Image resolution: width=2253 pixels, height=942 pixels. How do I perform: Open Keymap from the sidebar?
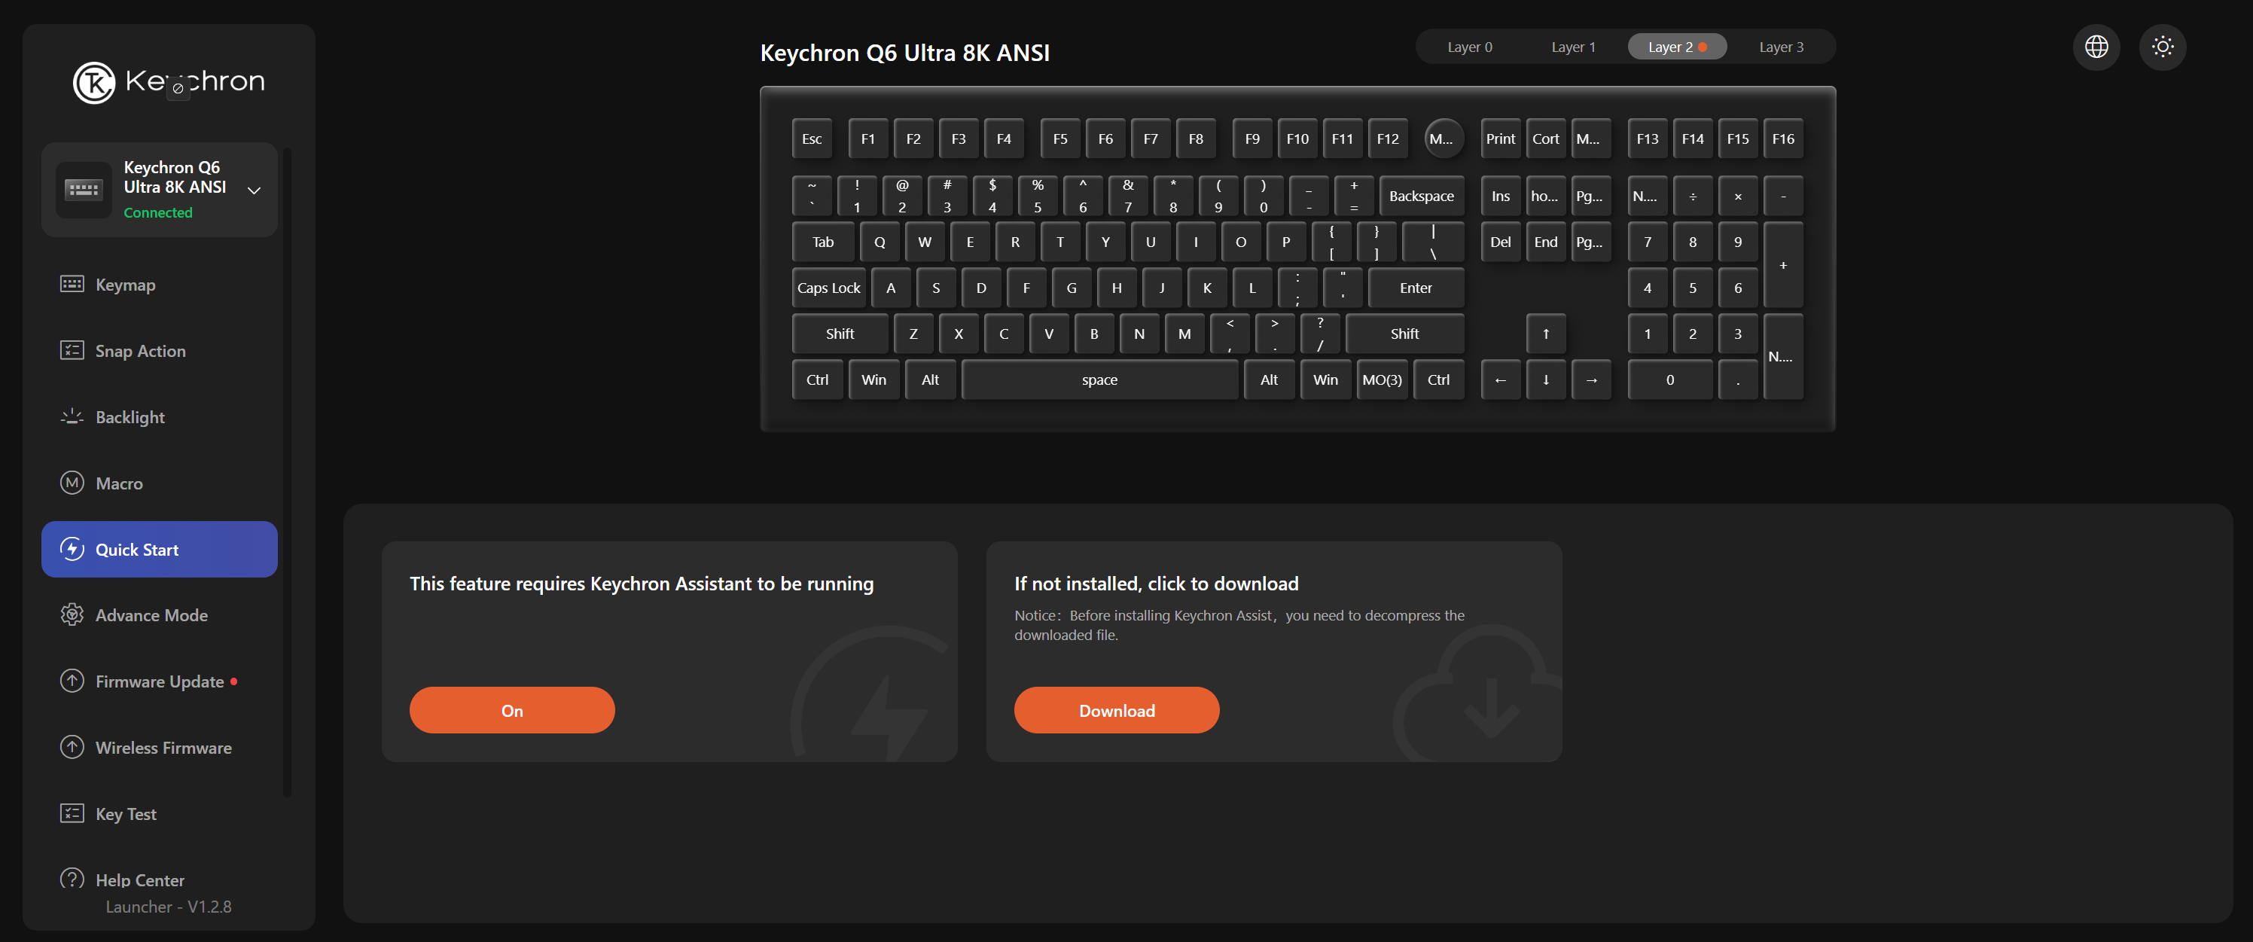(x=125, y=285)
